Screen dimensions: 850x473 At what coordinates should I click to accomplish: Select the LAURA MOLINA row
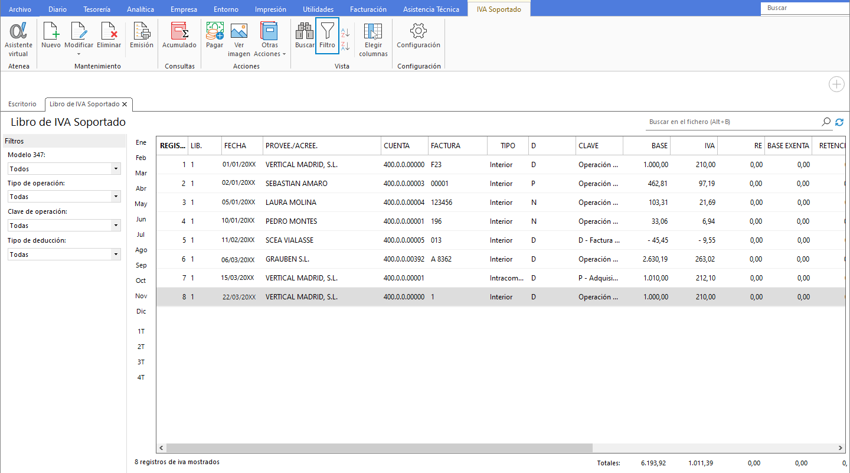(x=501, y=203)
